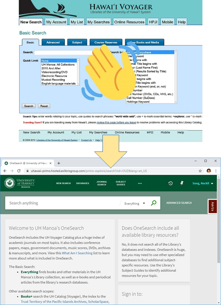Open Trust Territory of the Pacific Islands Archives link
222x305 pixels.
tap(53, 302)
